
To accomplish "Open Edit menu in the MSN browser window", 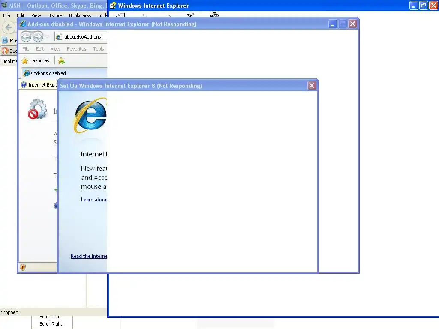I will click(x=21, y=15).
